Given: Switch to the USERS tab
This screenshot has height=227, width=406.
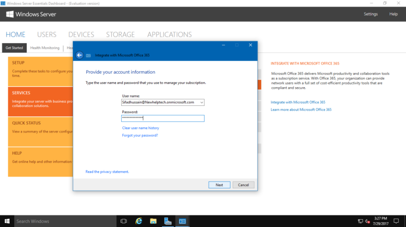Looking at the screenshot, I should coord(47,35).
